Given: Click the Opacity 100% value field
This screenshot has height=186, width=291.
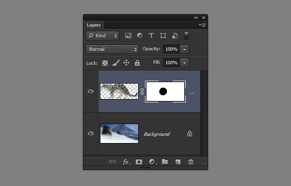Looking at the screenshot, I should click(171, 49).
